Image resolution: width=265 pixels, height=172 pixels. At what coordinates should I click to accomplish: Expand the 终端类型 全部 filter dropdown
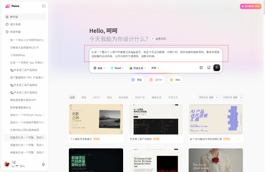click(233, 98)
